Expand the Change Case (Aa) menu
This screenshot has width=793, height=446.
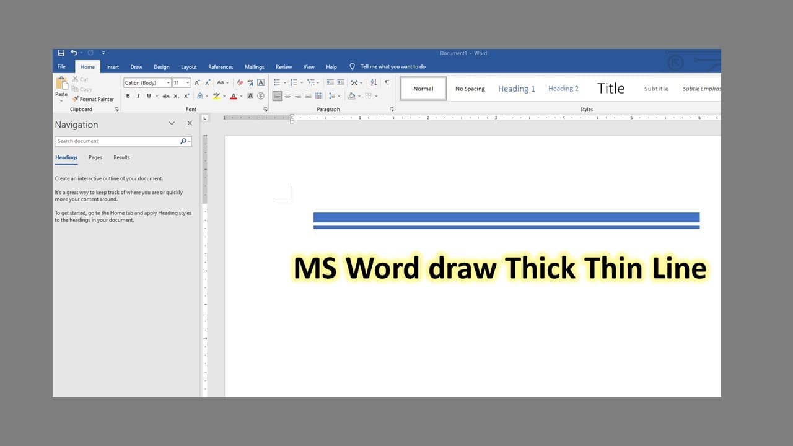(x=222, y=82)
